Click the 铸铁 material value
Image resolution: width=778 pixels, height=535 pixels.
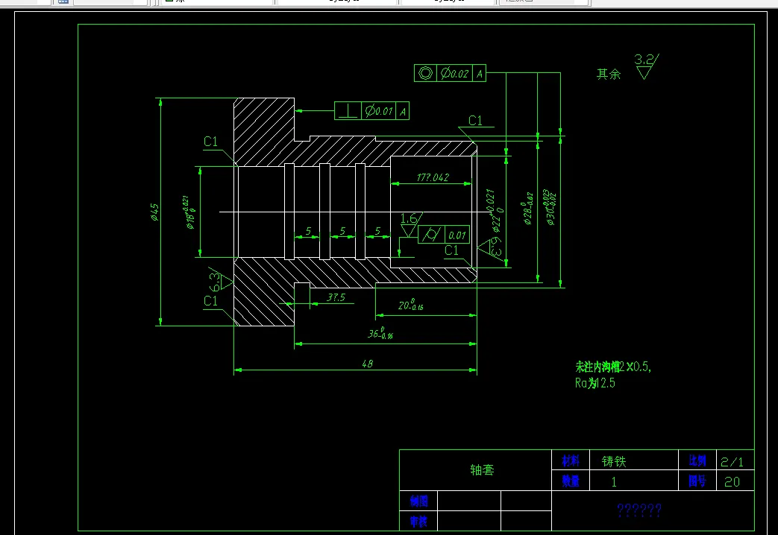pos(614,462)
